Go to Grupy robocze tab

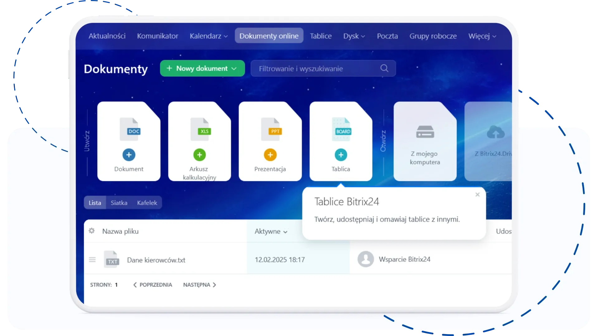(433, 36)
